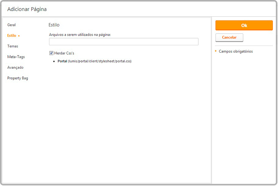Confirm with the orange Ok button
The image size is (278, 186).
point(244,25)
